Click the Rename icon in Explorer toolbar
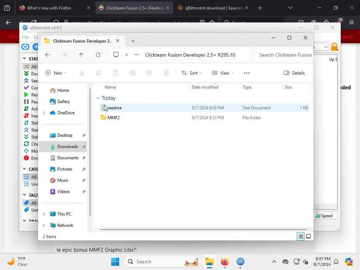 pos(133,73)
